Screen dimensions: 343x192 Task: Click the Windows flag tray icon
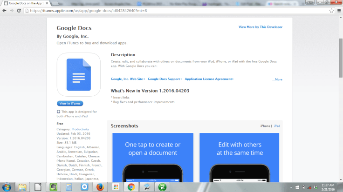click(297, 187)
